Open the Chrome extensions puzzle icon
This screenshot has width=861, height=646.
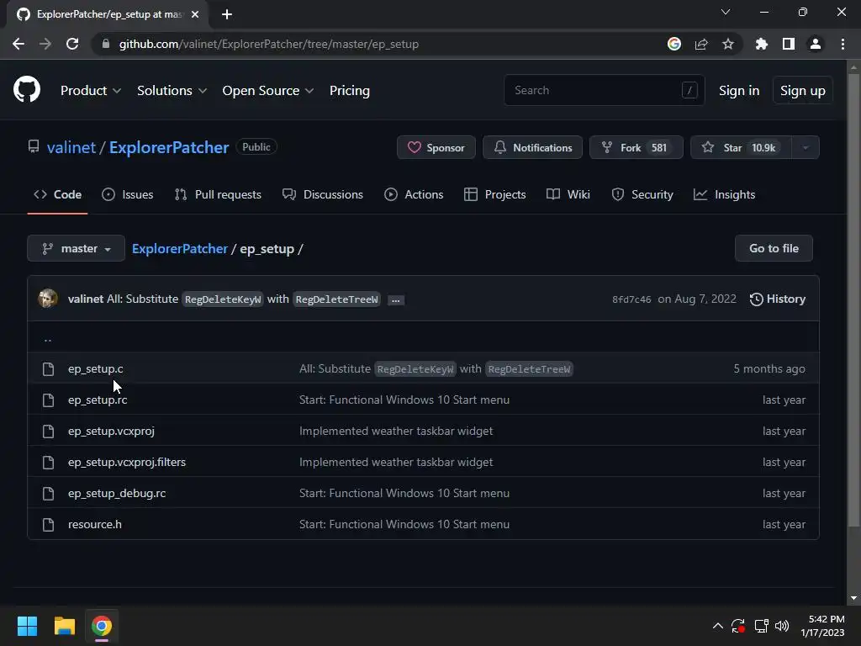click(762, 44)
